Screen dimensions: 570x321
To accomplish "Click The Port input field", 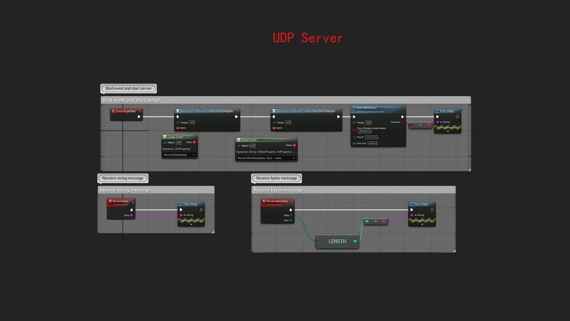I will (x=372, y=143).
